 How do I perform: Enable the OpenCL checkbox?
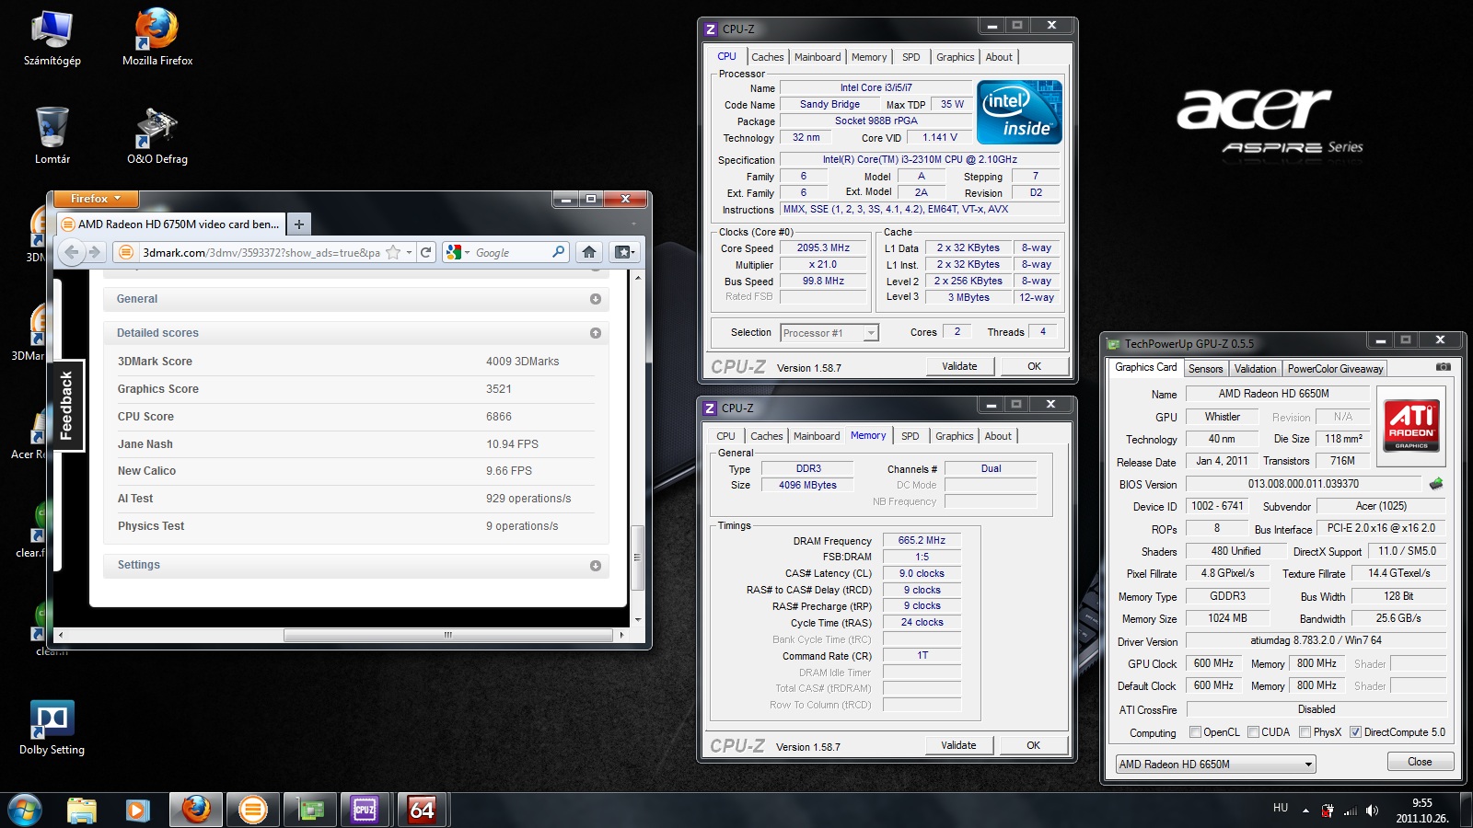1195,732
